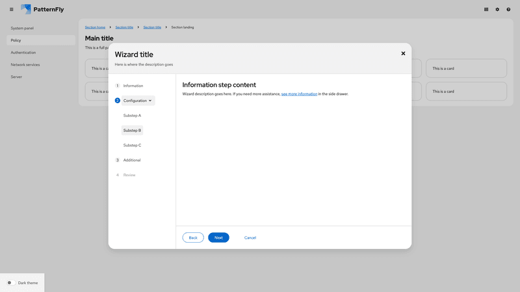Select Substep B in wizard
The image size is (520, 292).
[x=132, y=130]
